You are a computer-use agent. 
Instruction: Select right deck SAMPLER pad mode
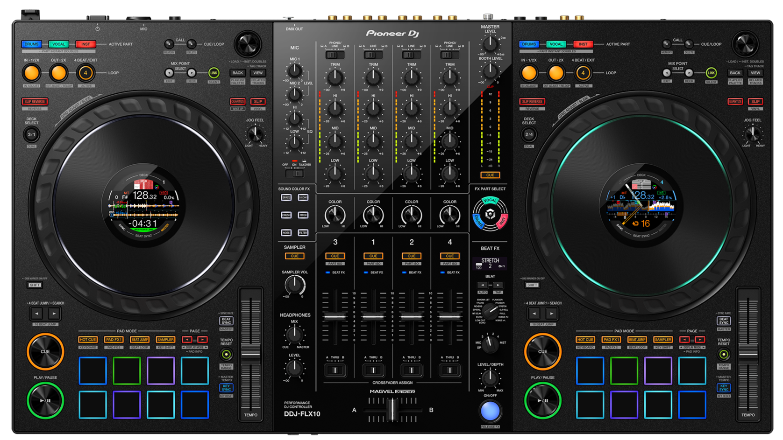click(663, 340)
